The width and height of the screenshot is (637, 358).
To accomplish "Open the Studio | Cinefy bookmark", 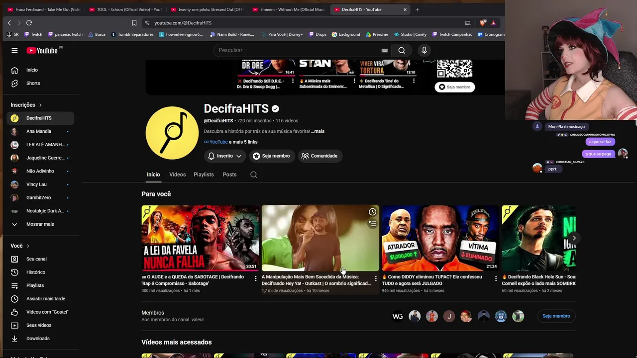I will [410, 34].
